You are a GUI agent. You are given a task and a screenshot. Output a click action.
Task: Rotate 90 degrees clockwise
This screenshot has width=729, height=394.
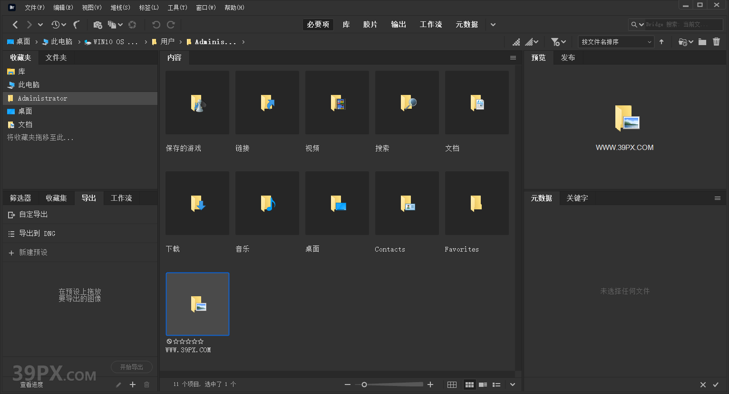tap(171, 25)
